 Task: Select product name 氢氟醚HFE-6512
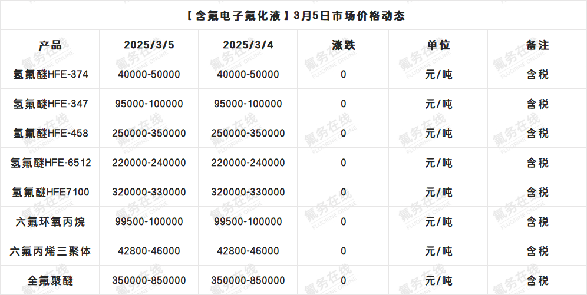[51, 163]
